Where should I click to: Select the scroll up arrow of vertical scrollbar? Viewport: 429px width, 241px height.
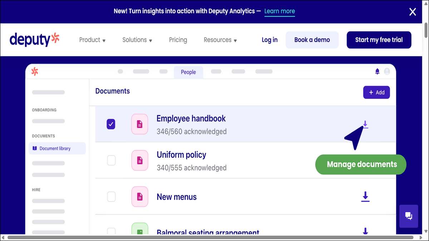coord(425,4)
